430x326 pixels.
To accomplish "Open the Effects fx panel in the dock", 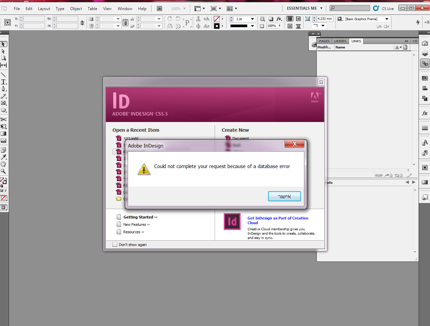I will pyautogui.click(x=425, y=113).
